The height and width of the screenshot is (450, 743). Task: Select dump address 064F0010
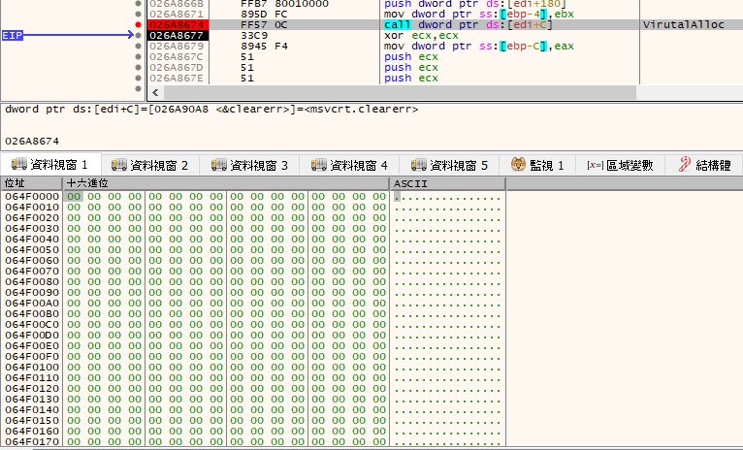32,207
